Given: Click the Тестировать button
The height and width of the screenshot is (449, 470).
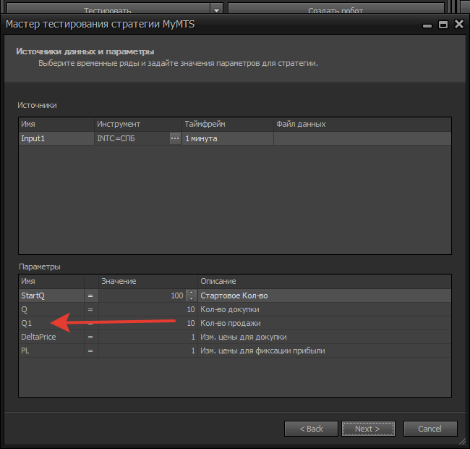Looking at the screenshot, I should 108,10.
